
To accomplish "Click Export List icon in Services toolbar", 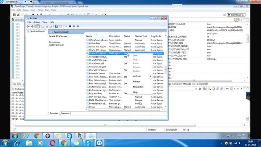I will [51, 26].
